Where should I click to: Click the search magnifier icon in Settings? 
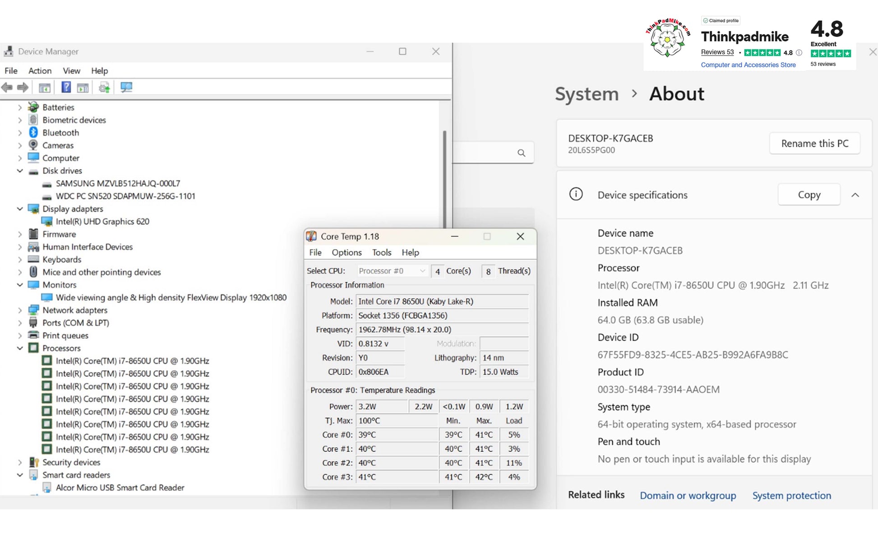pyautogui.click(x=521, y=153)
